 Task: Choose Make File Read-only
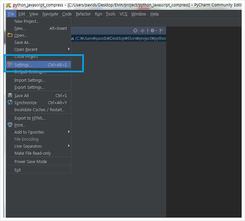coord(38,153)
